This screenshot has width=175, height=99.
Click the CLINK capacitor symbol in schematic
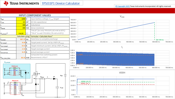point(57,88)
